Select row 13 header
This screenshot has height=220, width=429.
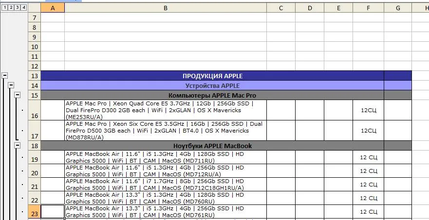click(x=34, y=76)
